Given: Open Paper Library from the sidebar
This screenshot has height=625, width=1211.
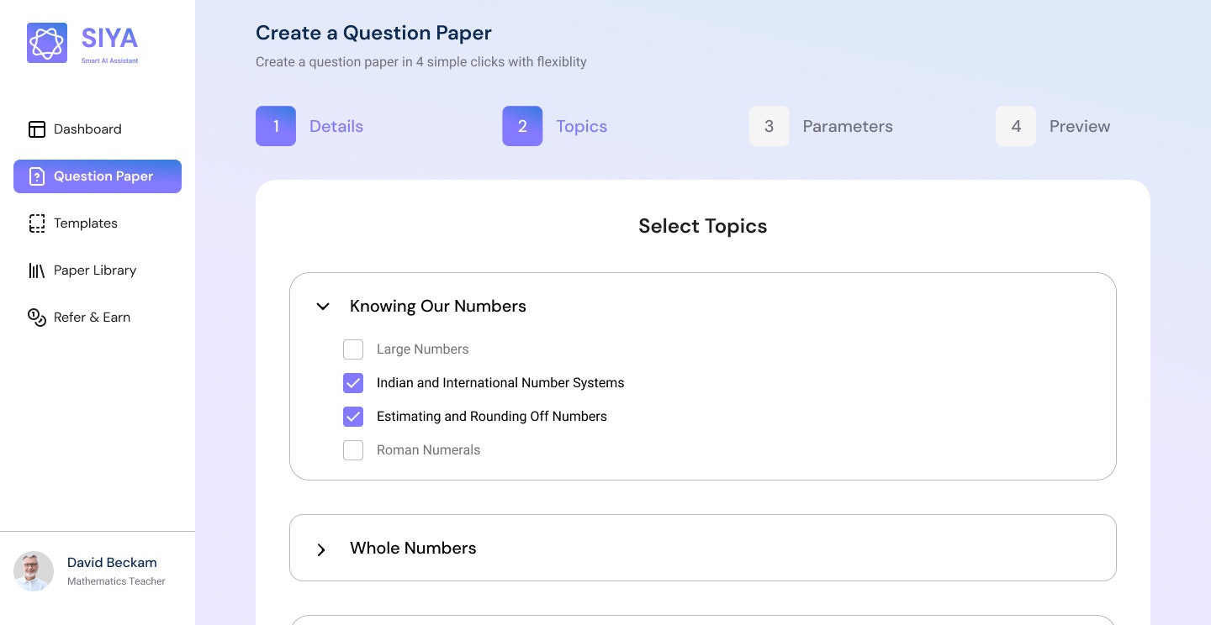Looking at the screenshot, I should tap(98, 270).
